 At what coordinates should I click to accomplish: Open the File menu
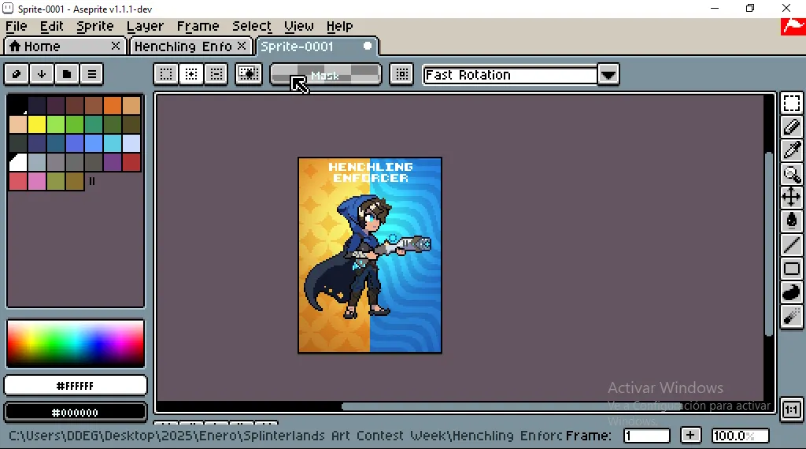[x=17, y=26]
